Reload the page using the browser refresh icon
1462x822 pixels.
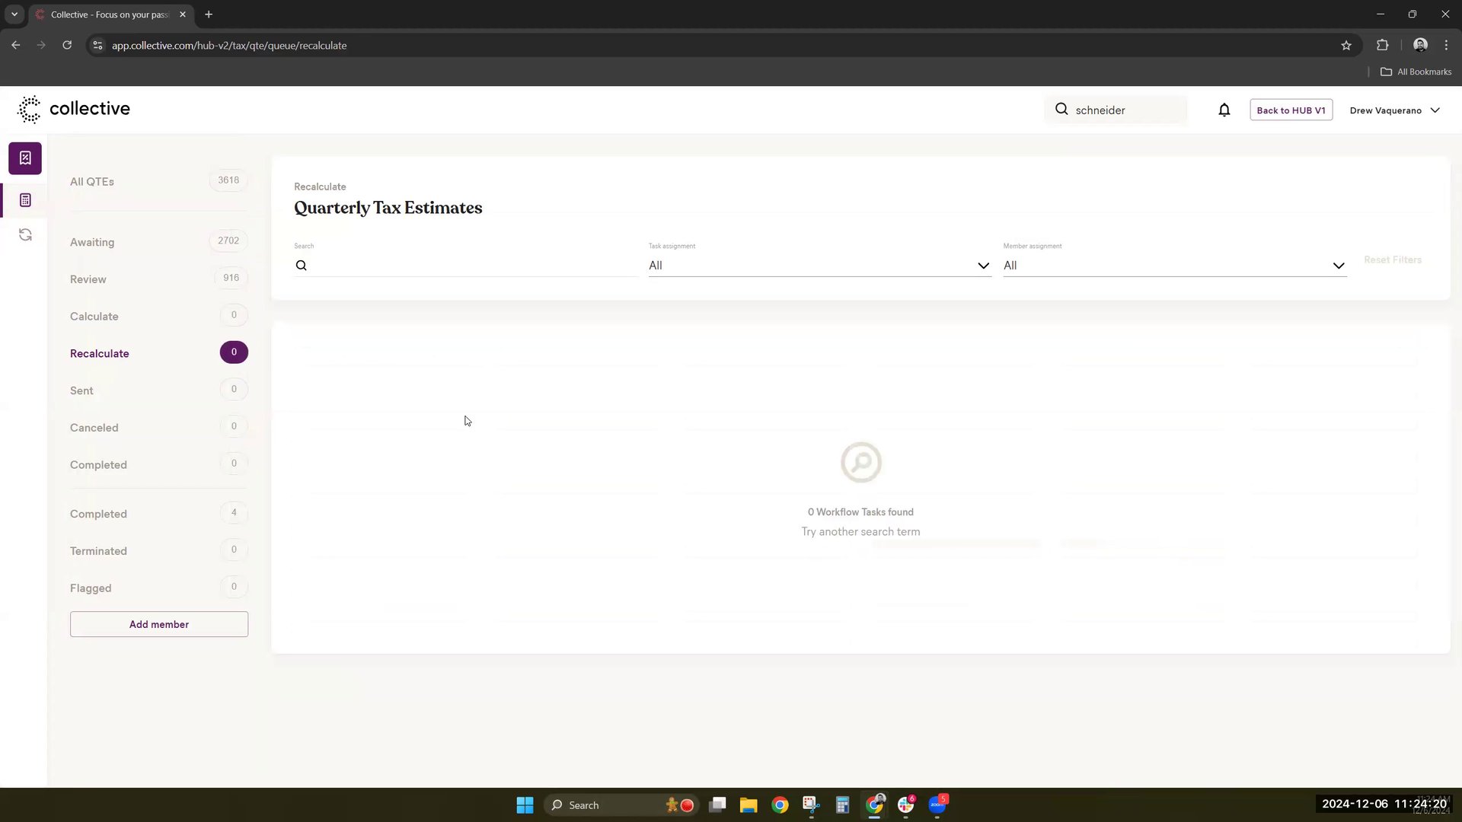pyautogui.click(x=67, y=46)
